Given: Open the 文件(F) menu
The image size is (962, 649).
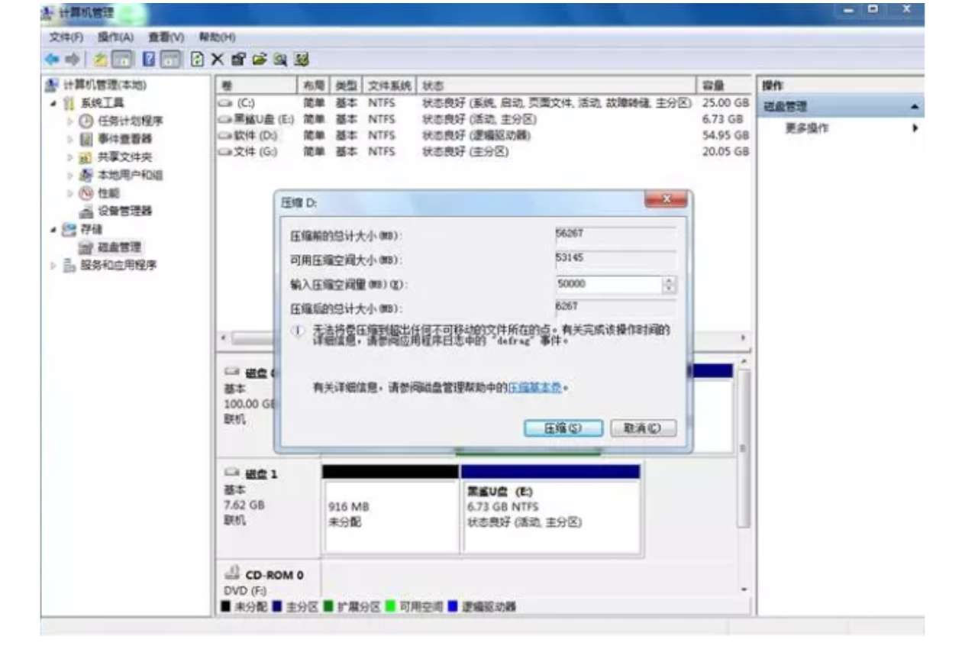Looking at the screenshot, I should (x=66, y=37).
